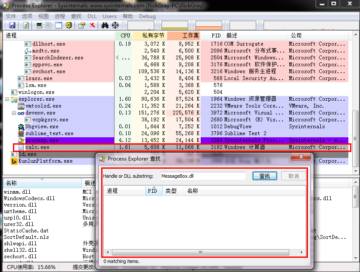Click the CPU使用率 status bar entry
Image resolution: width=360 pixels, height=272 pixels.
31,267
